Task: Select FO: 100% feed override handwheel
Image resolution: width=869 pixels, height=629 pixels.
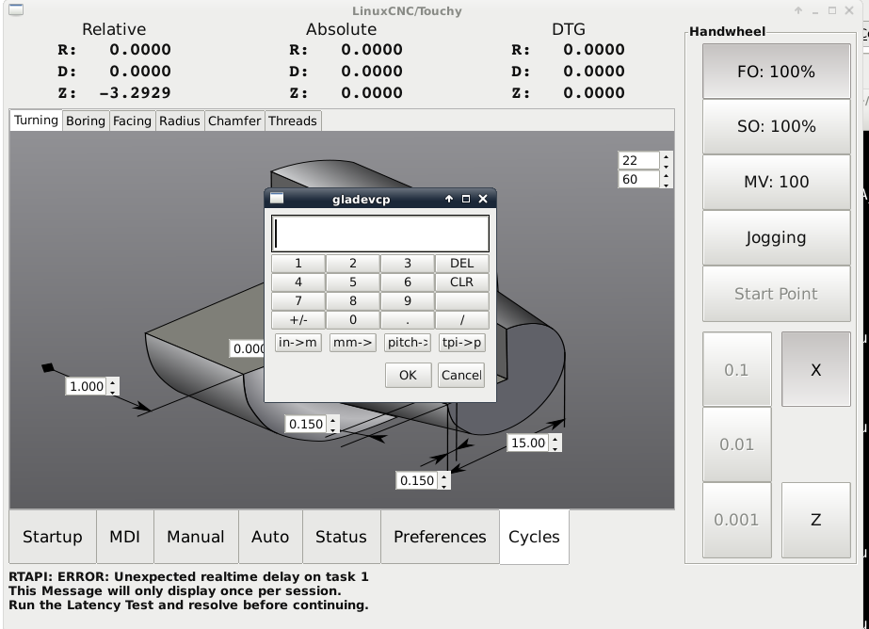Action: click(x=777, y=72)
